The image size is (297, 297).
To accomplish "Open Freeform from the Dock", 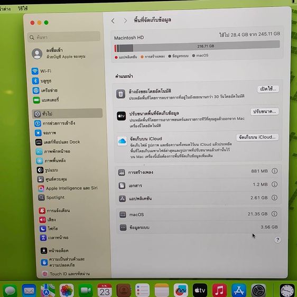I will (x=181, y=290).
